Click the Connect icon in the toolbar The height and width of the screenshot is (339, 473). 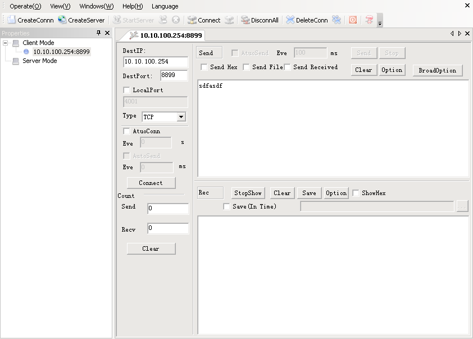pos(192,20)
